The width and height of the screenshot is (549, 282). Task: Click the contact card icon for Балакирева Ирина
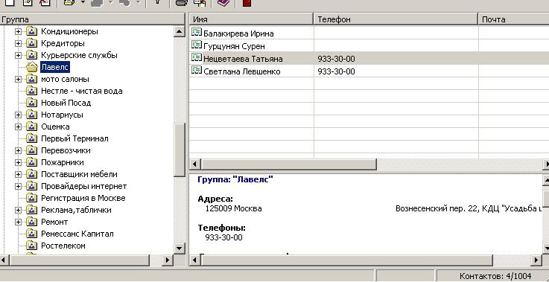pos(197,33)
